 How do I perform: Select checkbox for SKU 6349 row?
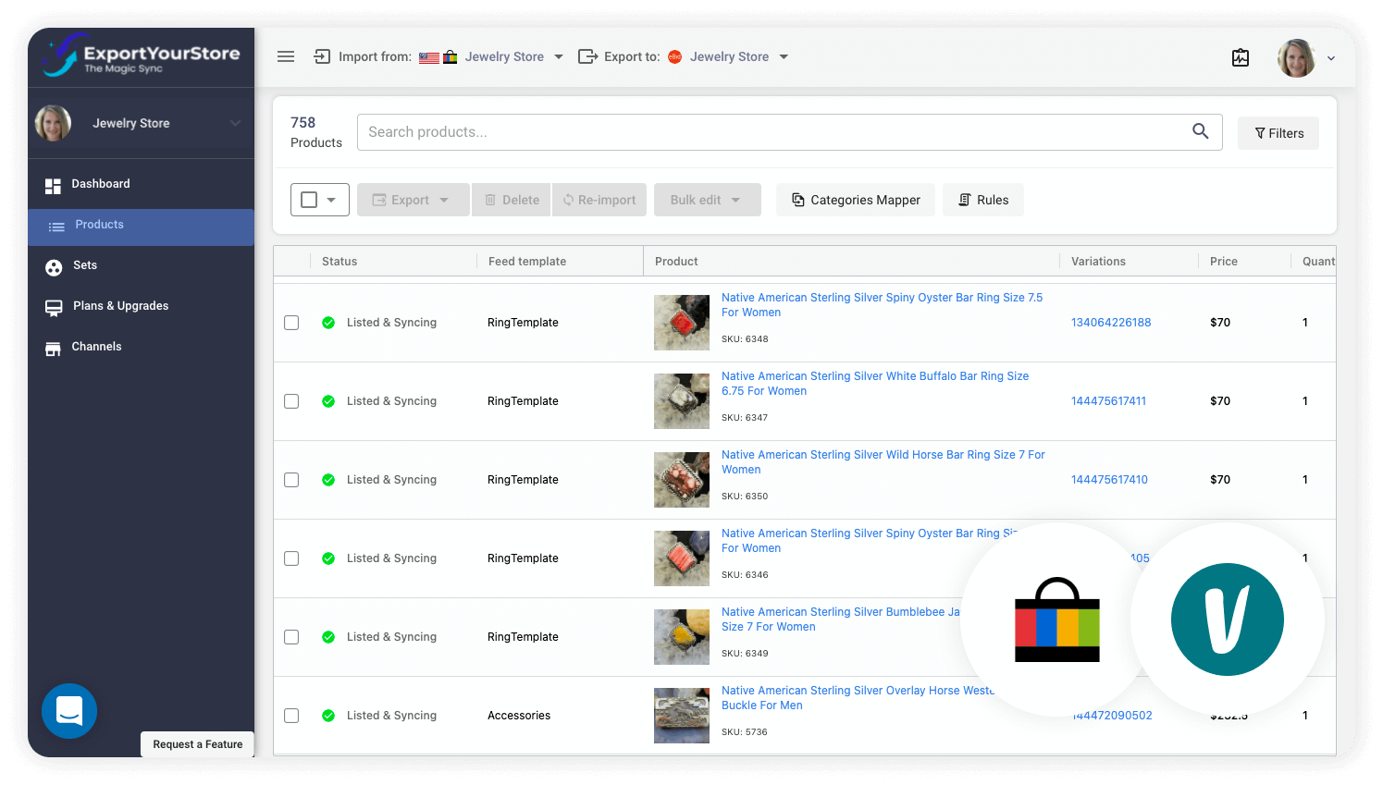pyautogui.click(x=291, y=637)
